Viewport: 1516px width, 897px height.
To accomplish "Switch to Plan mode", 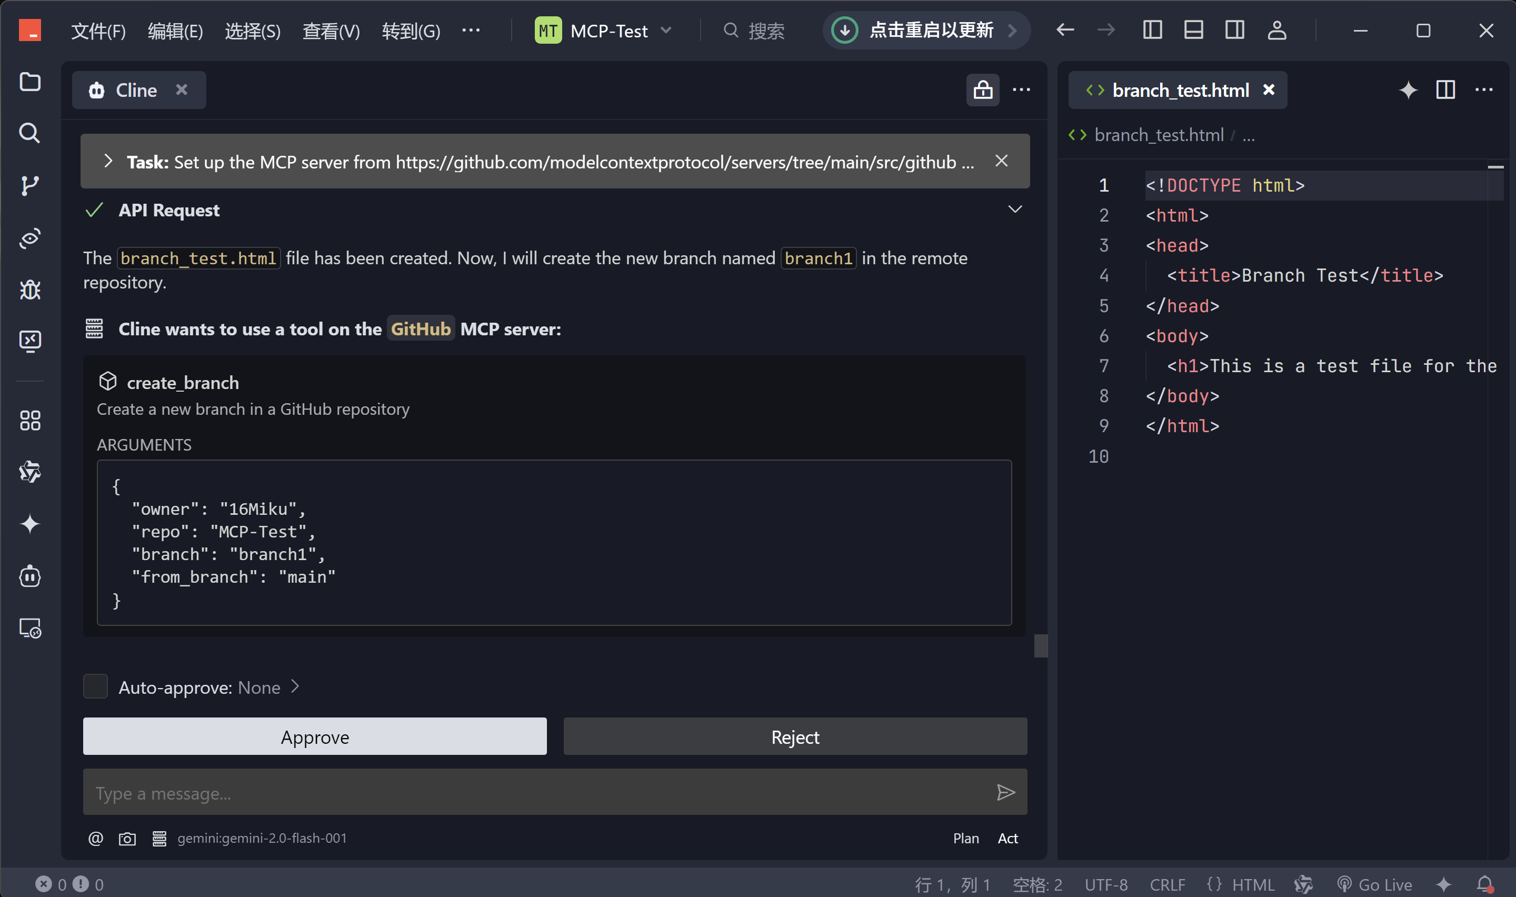I will 965,839.
